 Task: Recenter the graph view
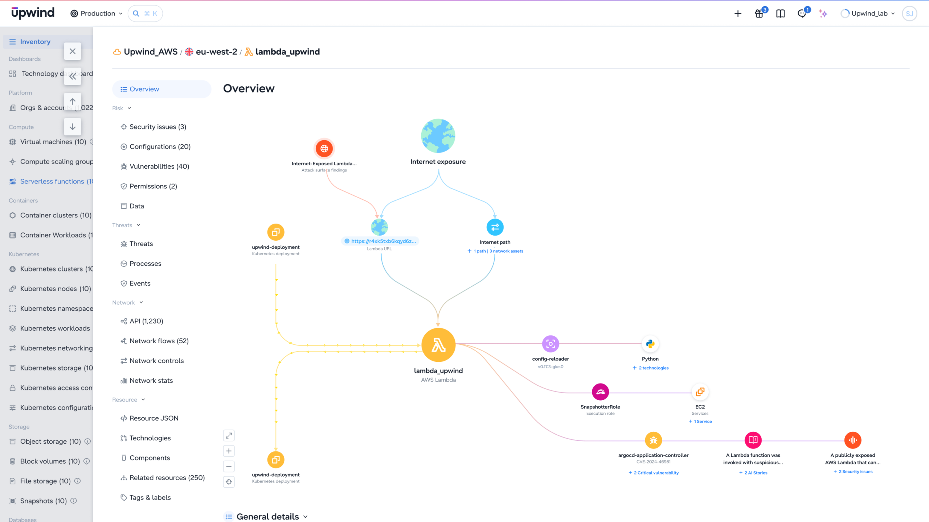pos(229,482)
